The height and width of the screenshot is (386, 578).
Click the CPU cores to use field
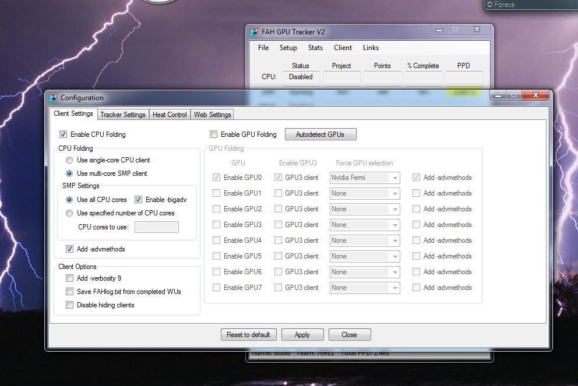tap(157, 227)
